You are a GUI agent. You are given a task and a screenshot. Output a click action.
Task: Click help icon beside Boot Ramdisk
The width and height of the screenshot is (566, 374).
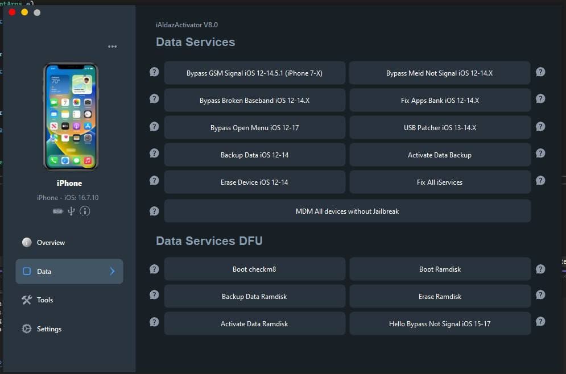[x=540, y=269]
